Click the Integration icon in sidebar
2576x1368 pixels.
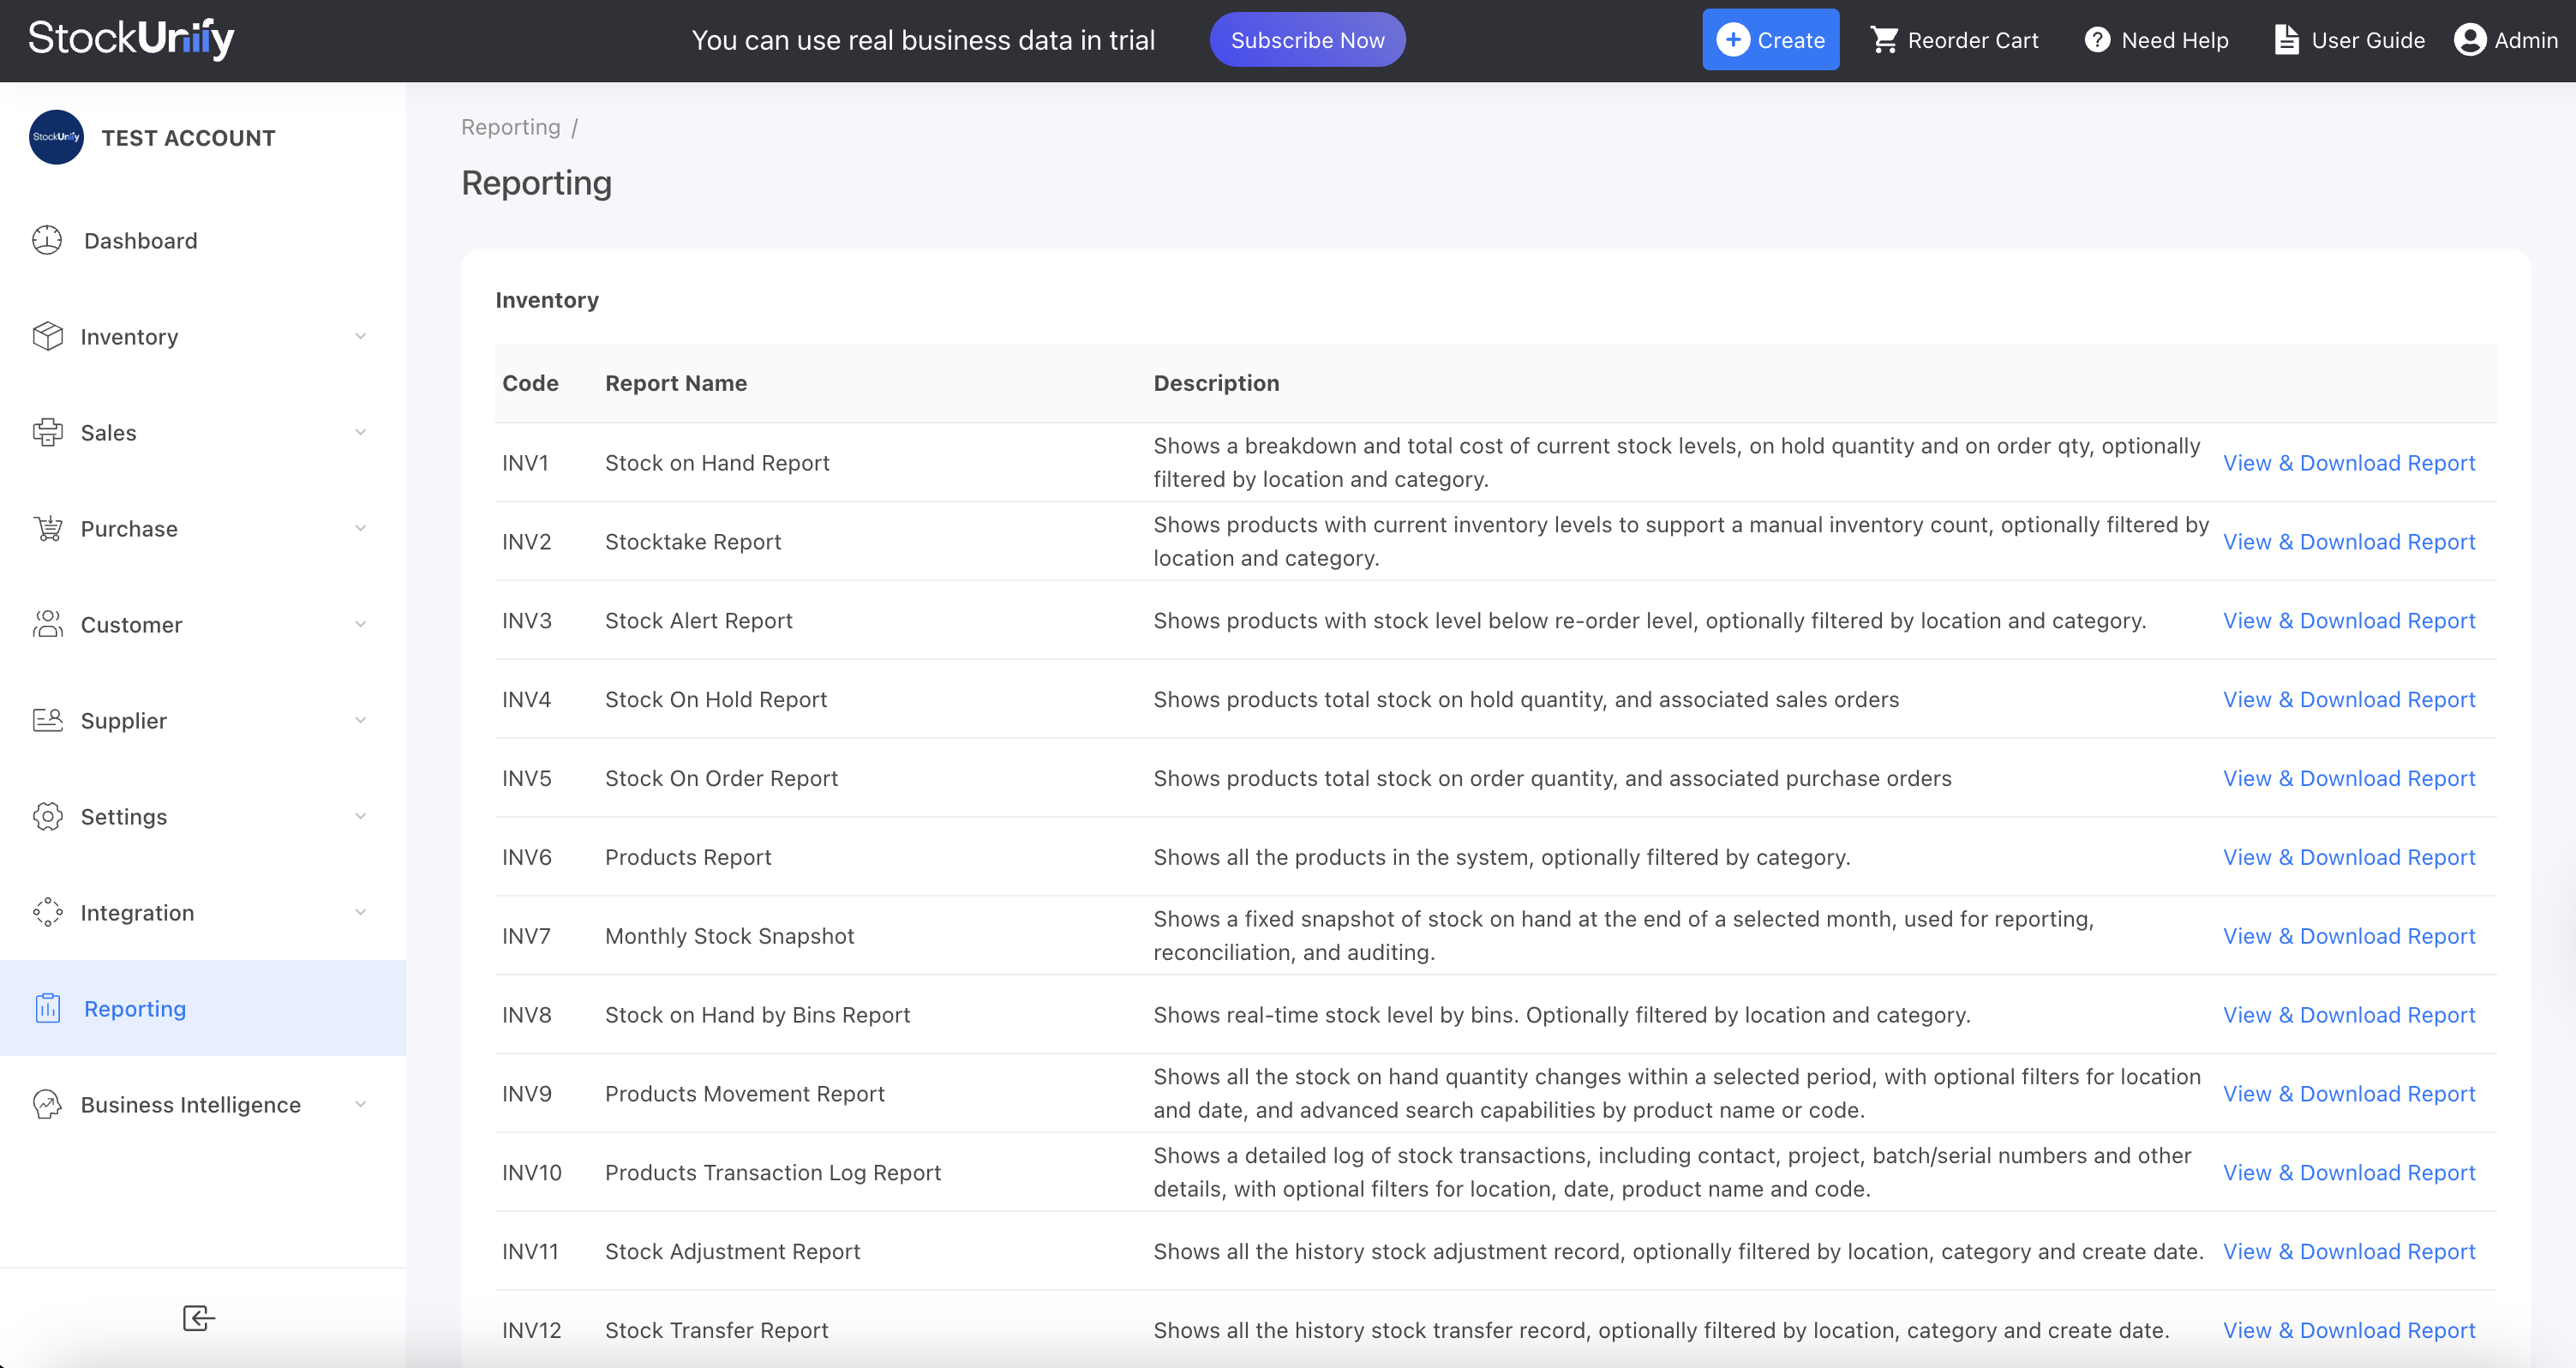(47, 912)
